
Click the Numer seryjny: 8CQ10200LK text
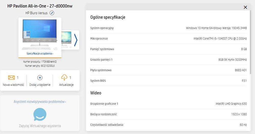pyautogui.click(x=40, y=66)
